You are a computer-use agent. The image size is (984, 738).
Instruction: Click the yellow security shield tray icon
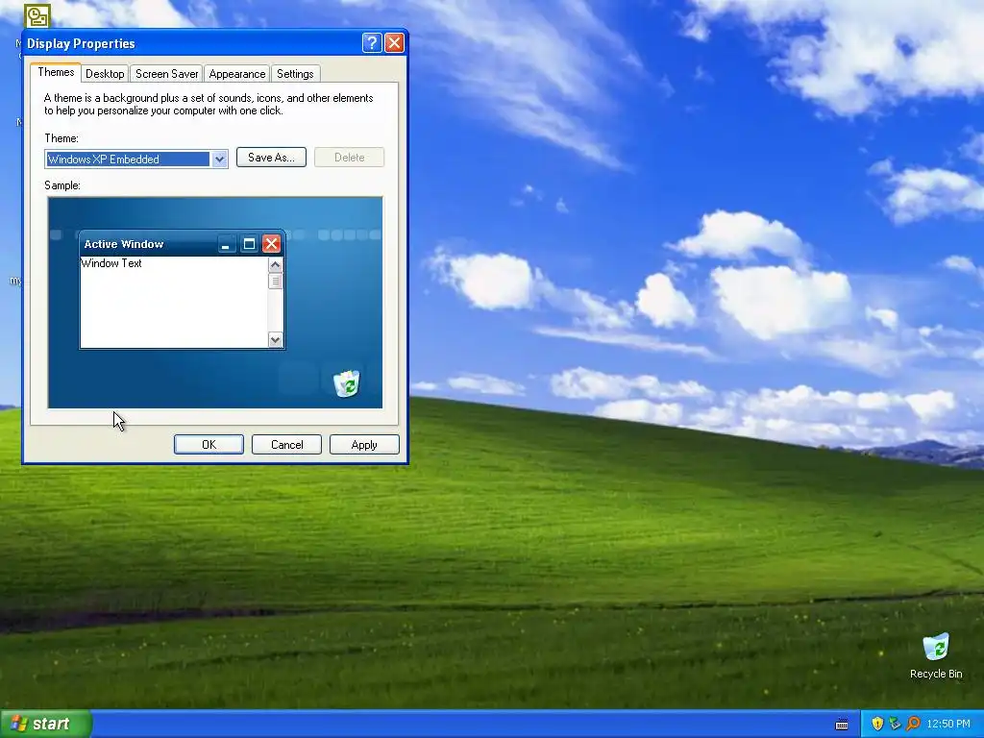click(877, 724)
